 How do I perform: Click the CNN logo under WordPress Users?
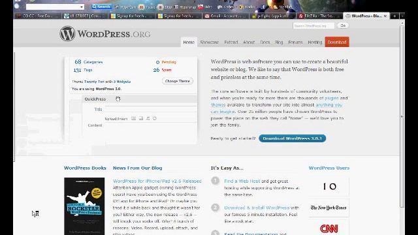tap(329, 228)
